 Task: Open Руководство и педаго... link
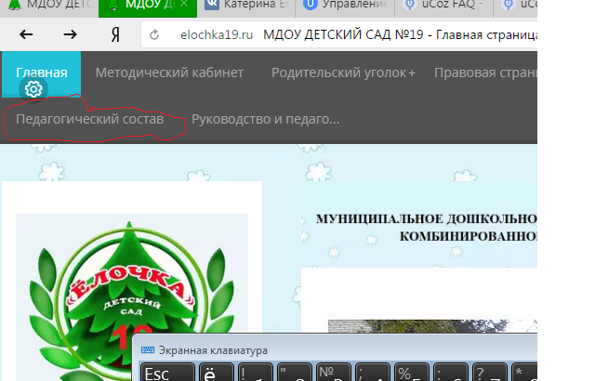coord(265,120)
